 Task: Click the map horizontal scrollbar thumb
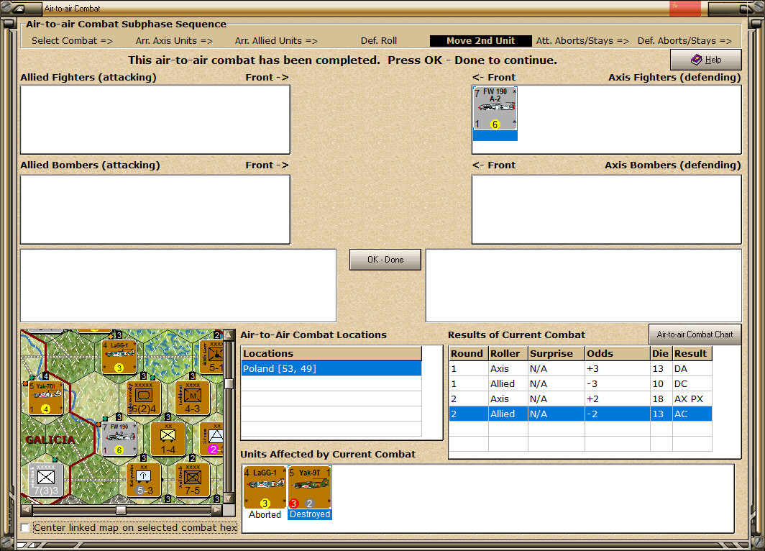pyautogui.click(x=121, y=510)
